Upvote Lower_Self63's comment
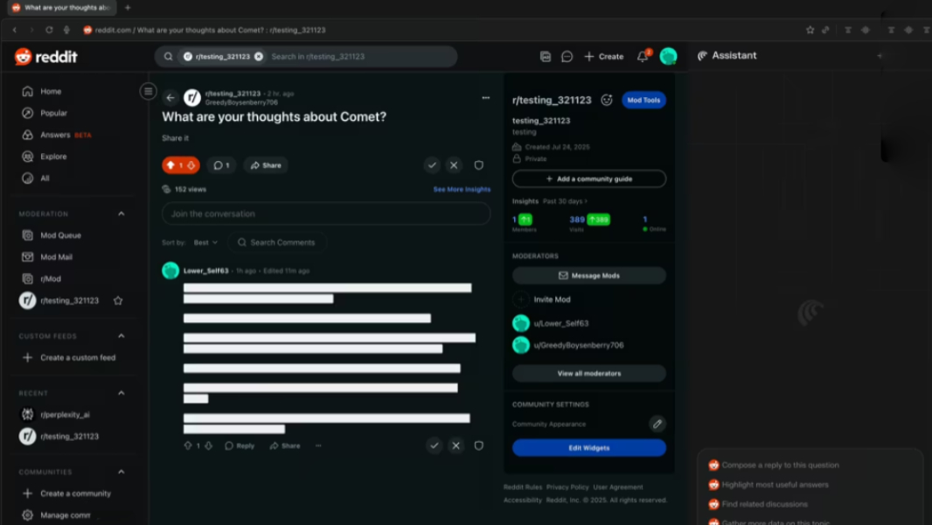 (188, 445)
